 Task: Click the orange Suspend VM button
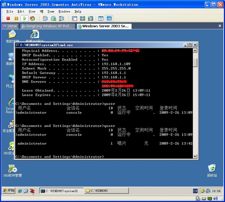pyautogui.click(x=16, y=18)
